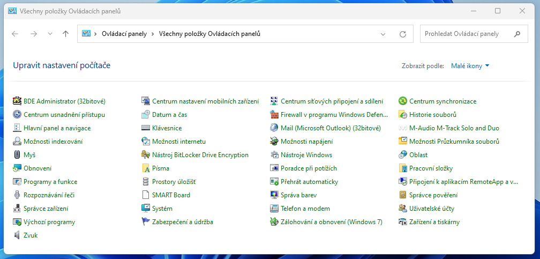540x259 pixels.
Task: Open the Myš (mouse) icon
Action: click(x=17, y=155)
